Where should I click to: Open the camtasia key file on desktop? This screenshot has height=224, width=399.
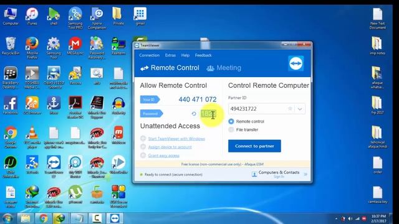tap(378, 195)
